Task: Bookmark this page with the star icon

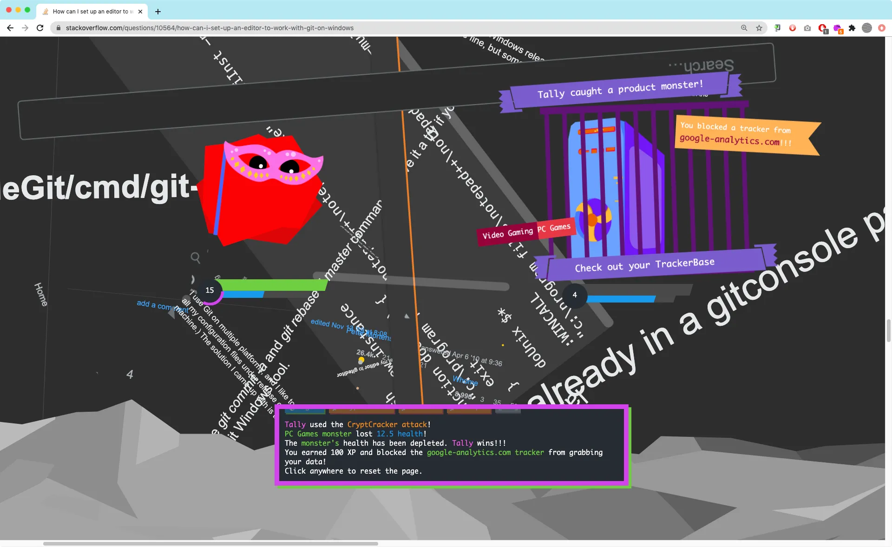Action: pos(759,28)
